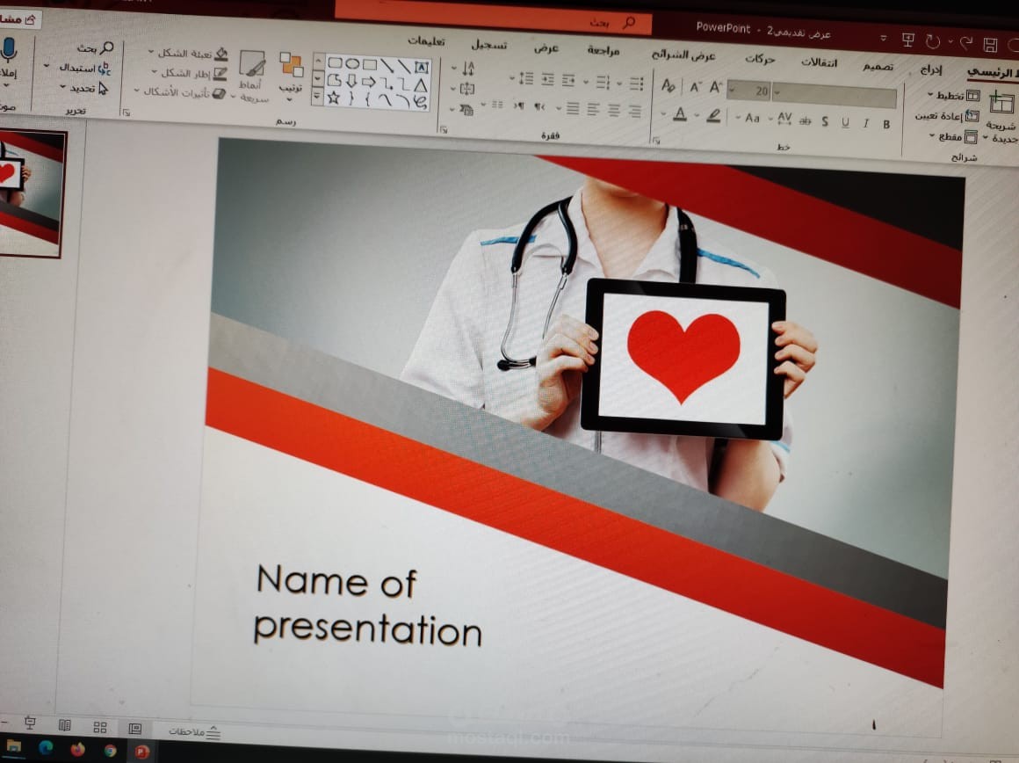
Task: Open تسجيل ribbon tab
Action: click(489, 45)
